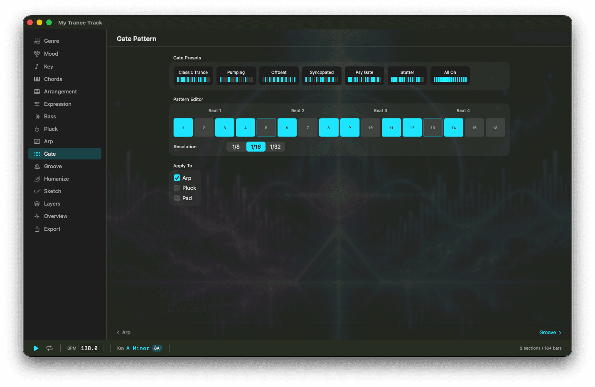This screenshot has height=387, width=595.
Task: Start playback with the play button
Action: click(36, 348)
